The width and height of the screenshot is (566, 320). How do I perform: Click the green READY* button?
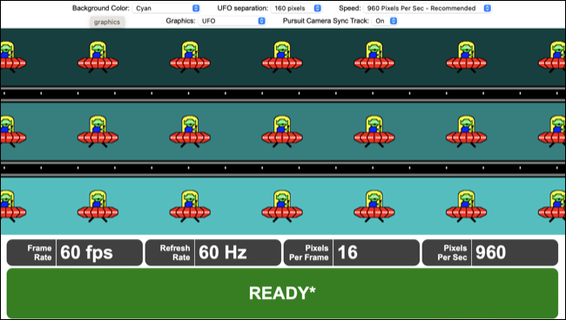(x=282, y=293)
